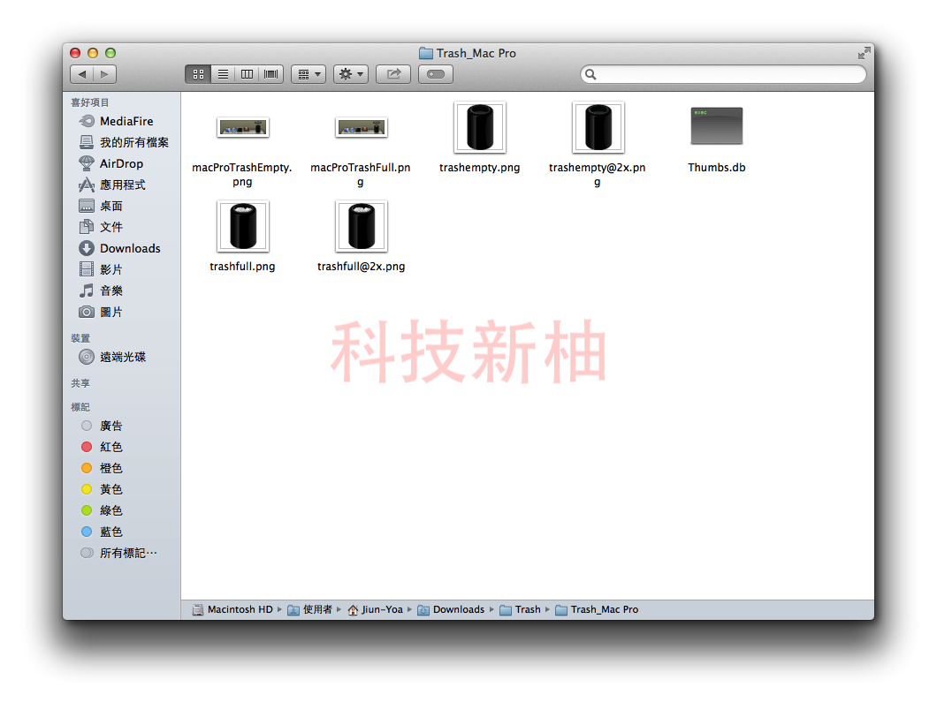Viewport: 937px width, 702px height.
Task: Click Trash_Mac Pro in the path bar
Action: [x=597, y=609]
